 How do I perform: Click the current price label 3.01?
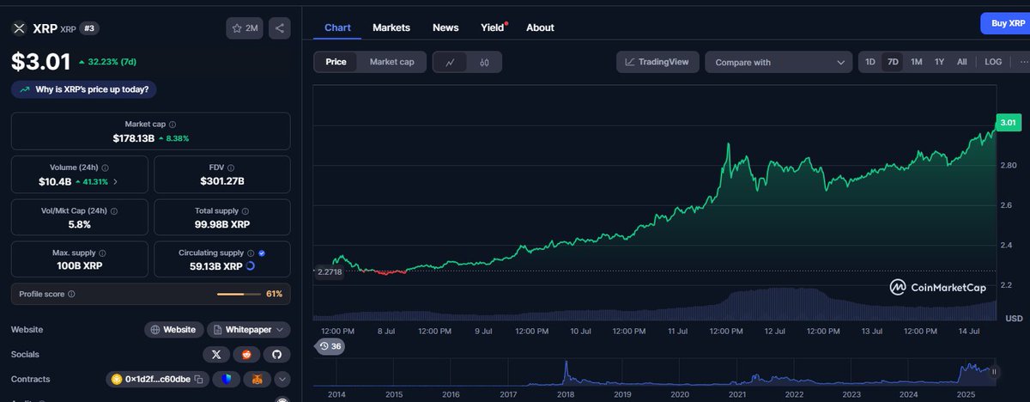(1008, 123)
